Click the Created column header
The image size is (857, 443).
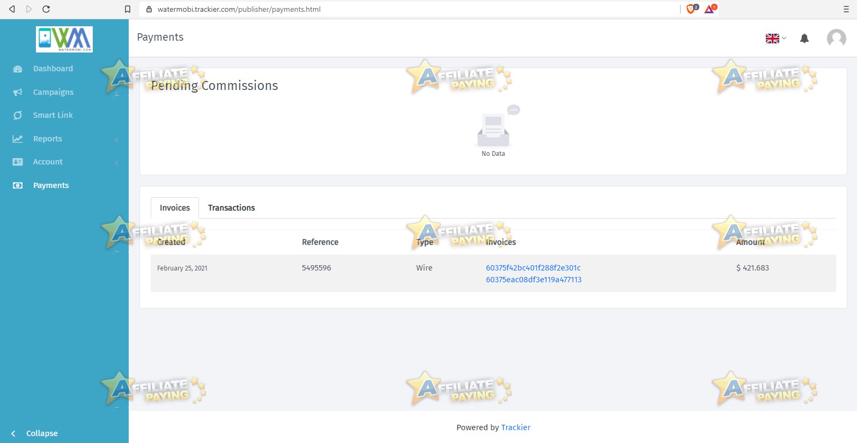tap(171, 242)
